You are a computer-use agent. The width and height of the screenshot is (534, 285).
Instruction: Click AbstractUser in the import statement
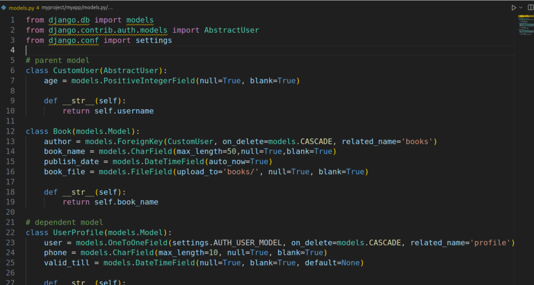(x=231, y=30)
